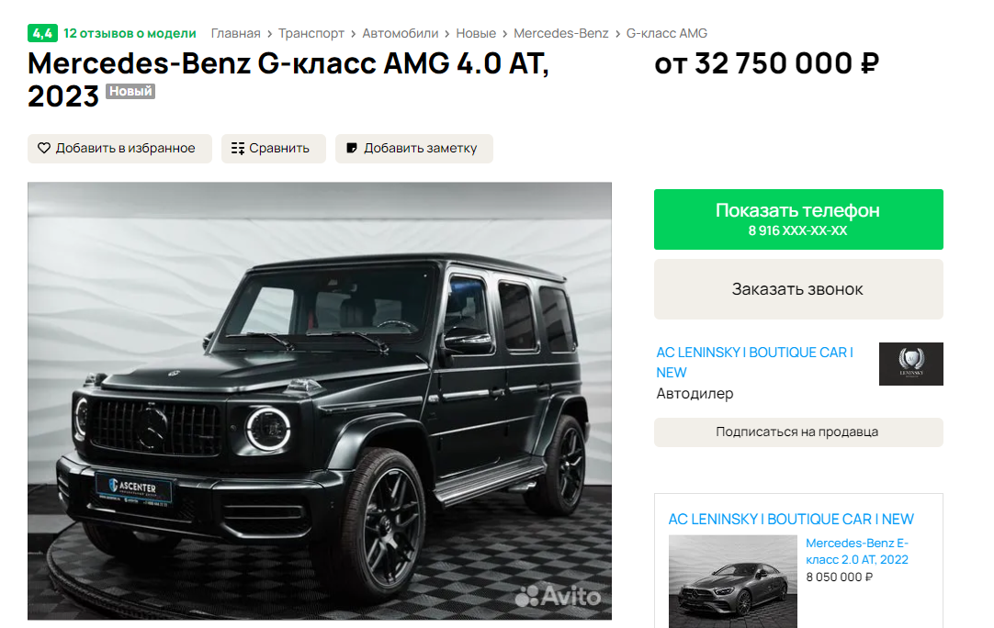Click the AC Leninsky dealer logo
The height and width of the screenshot is (628, 994).
911,364
